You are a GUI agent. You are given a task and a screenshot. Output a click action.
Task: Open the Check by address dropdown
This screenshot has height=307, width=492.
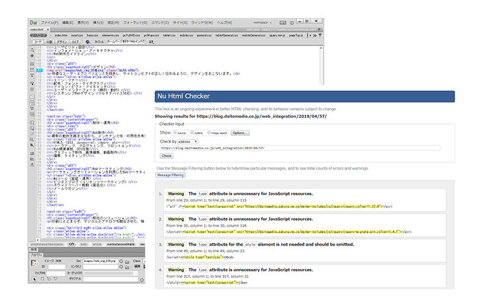(x=189, y=141)
